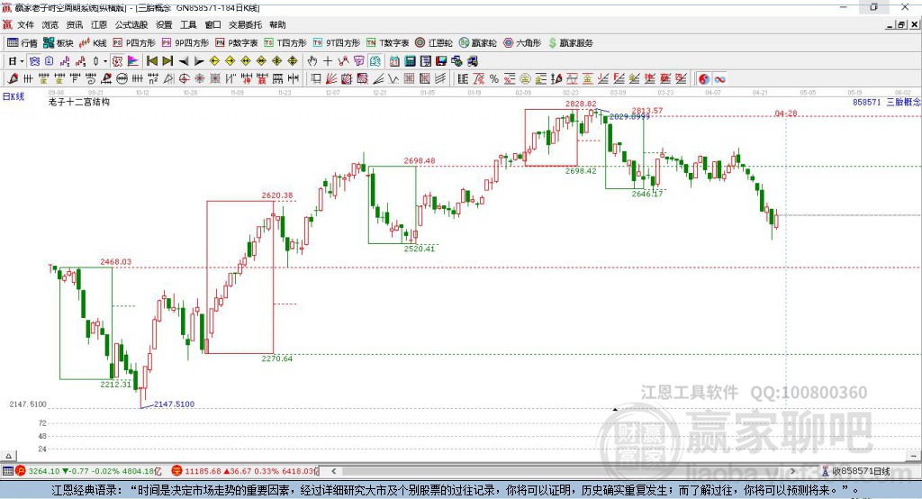Click the horizontal scrollbar right arrow
The image size is (922, 499).
coord(792,471)
